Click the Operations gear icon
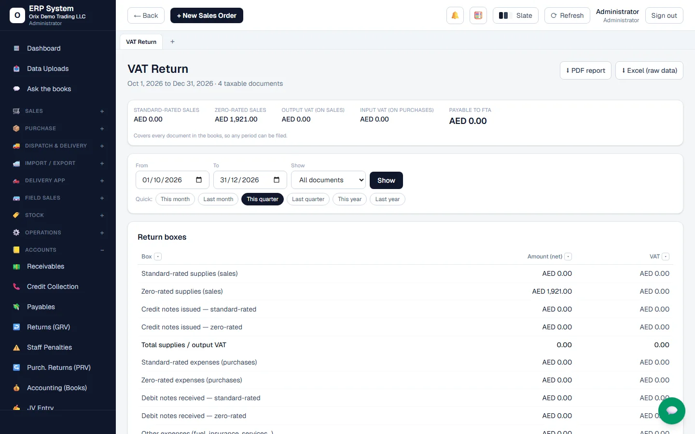695x434 pixels. click(16, 232)
